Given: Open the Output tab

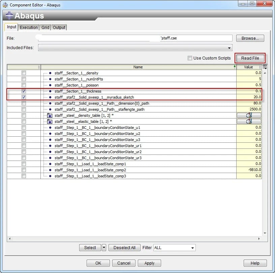Looking at the screenshot, I should tap(59, 27).
